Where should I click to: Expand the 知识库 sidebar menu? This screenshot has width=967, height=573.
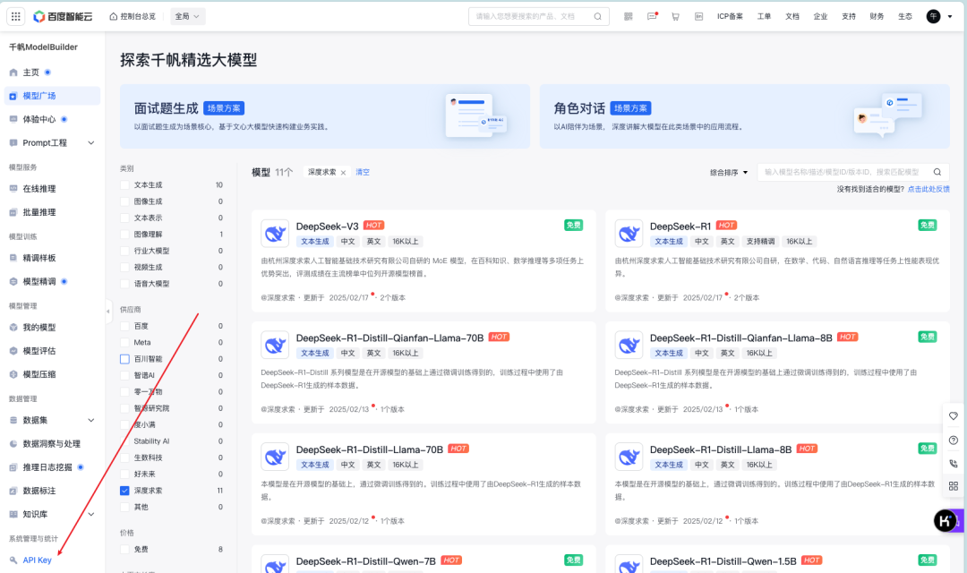click(x=91, y=514)
